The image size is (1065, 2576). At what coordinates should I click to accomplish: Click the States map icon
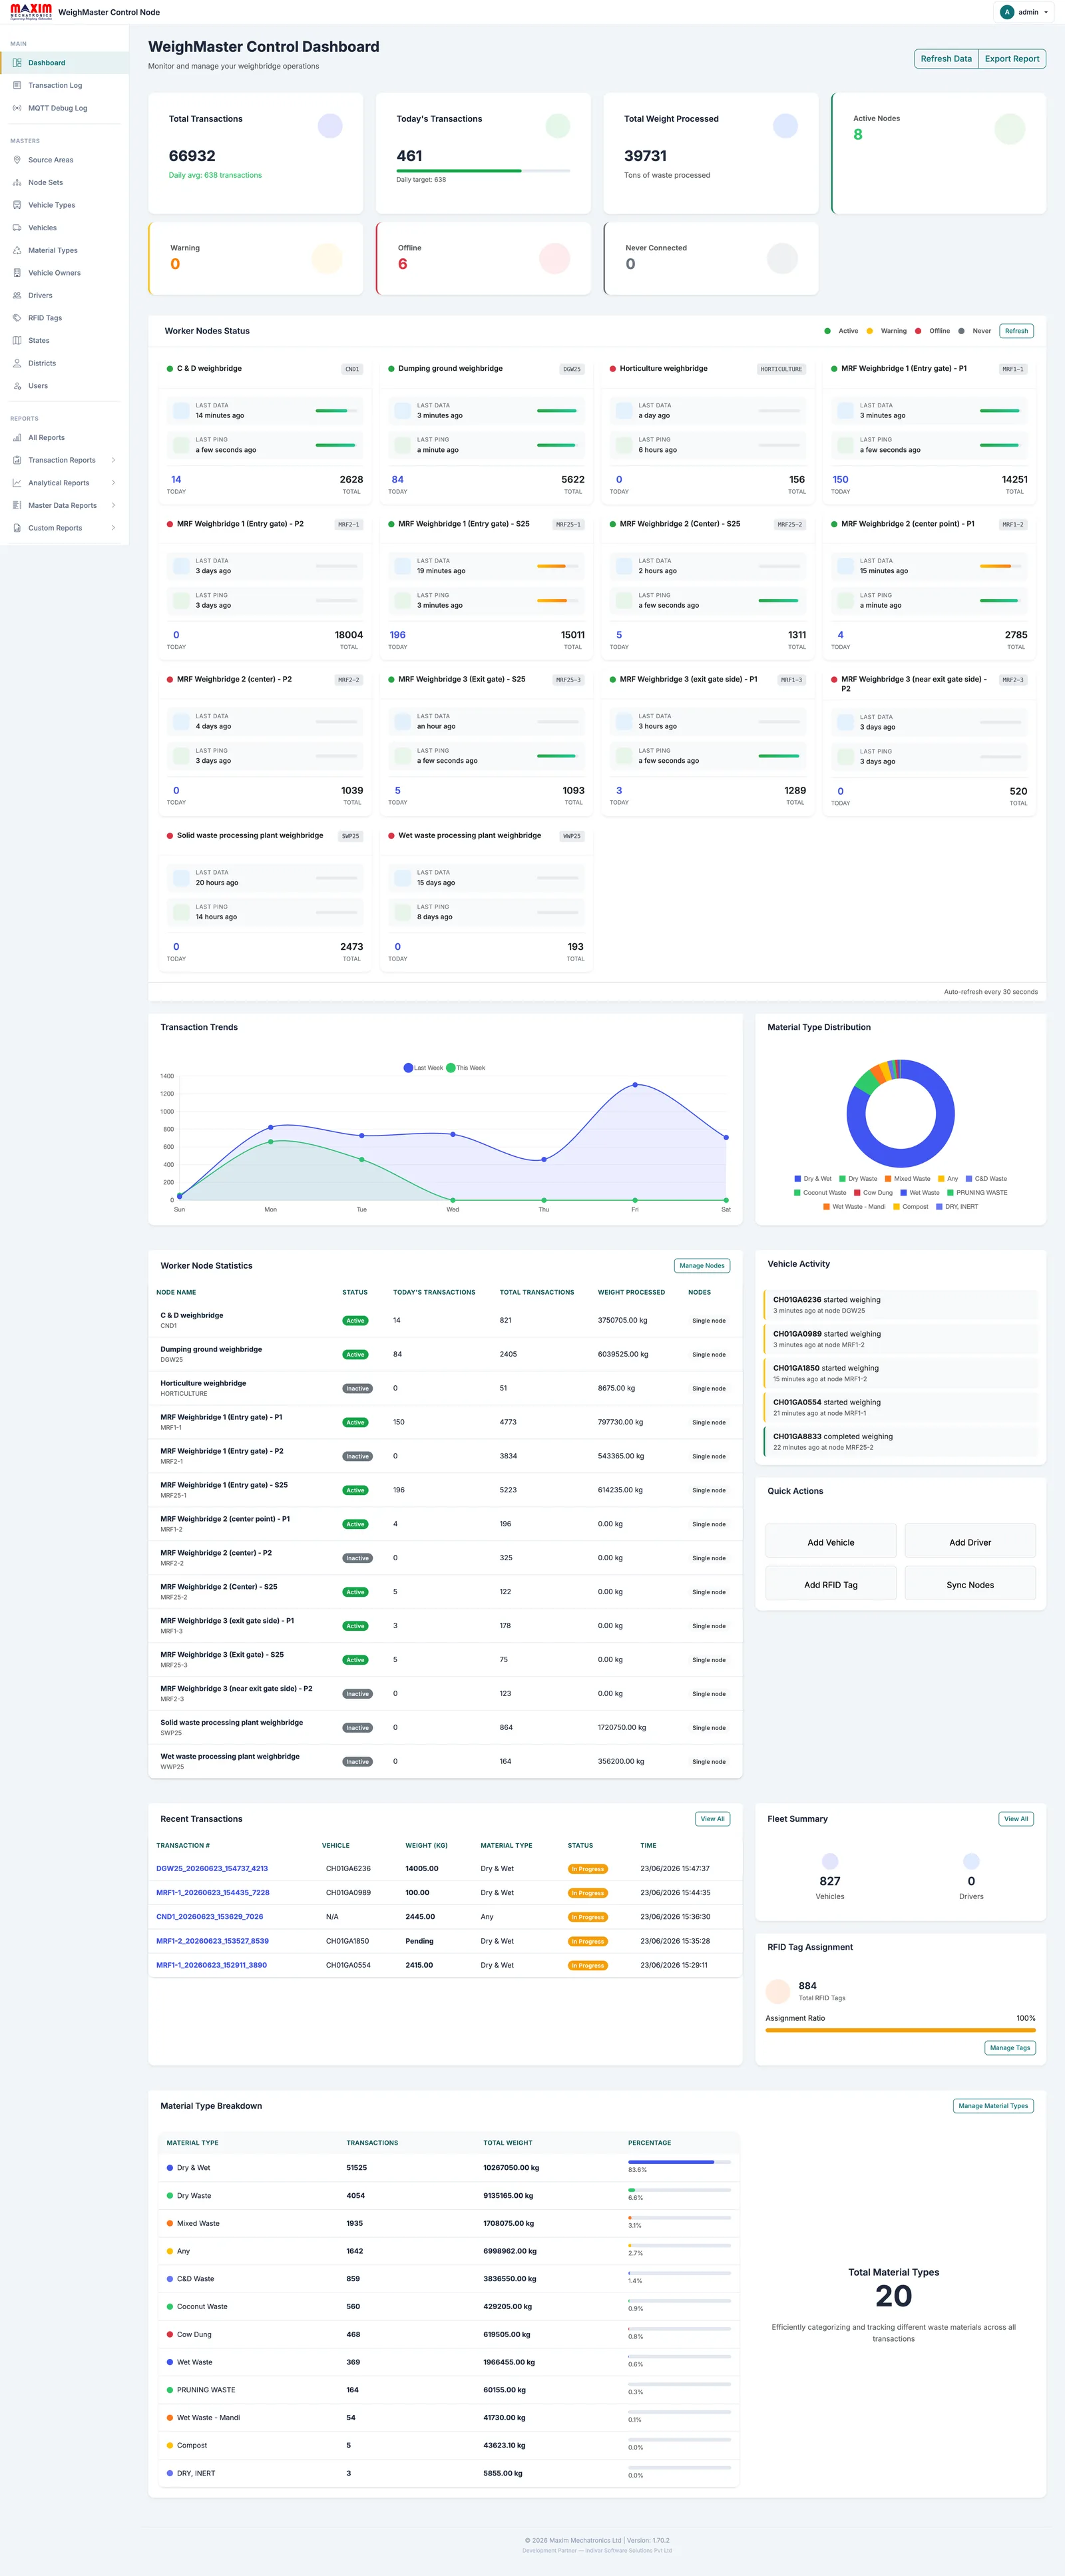tap(17, 340)
